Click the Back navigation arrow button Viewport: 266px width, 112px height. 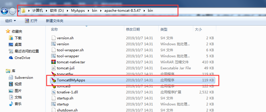click(4, 11)
